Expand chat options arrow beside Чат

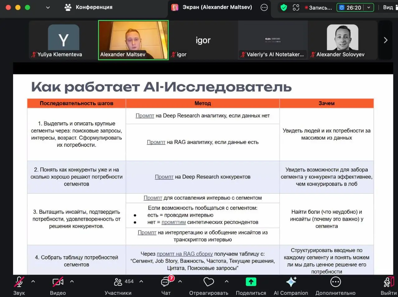[x=180, y=281]
